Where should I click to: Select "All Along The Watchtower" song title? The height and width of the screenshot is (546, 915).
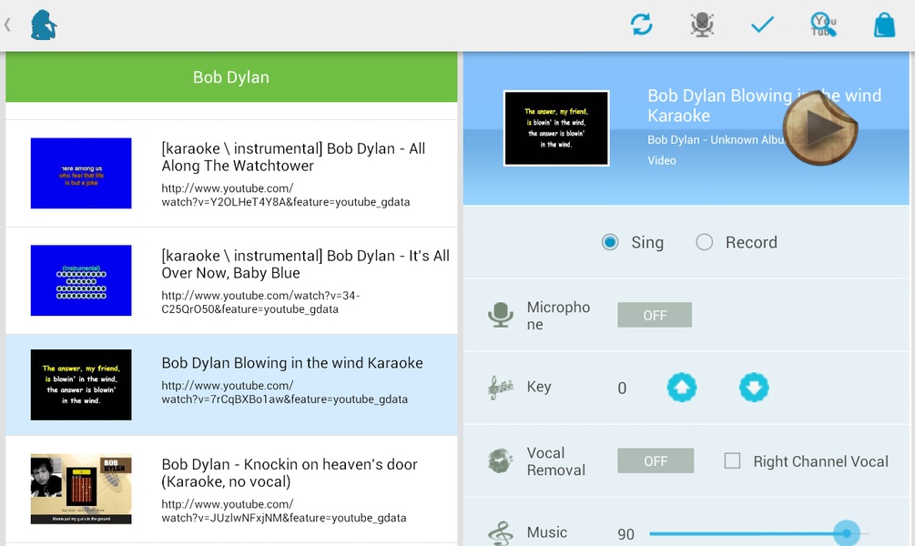[293, 157]
